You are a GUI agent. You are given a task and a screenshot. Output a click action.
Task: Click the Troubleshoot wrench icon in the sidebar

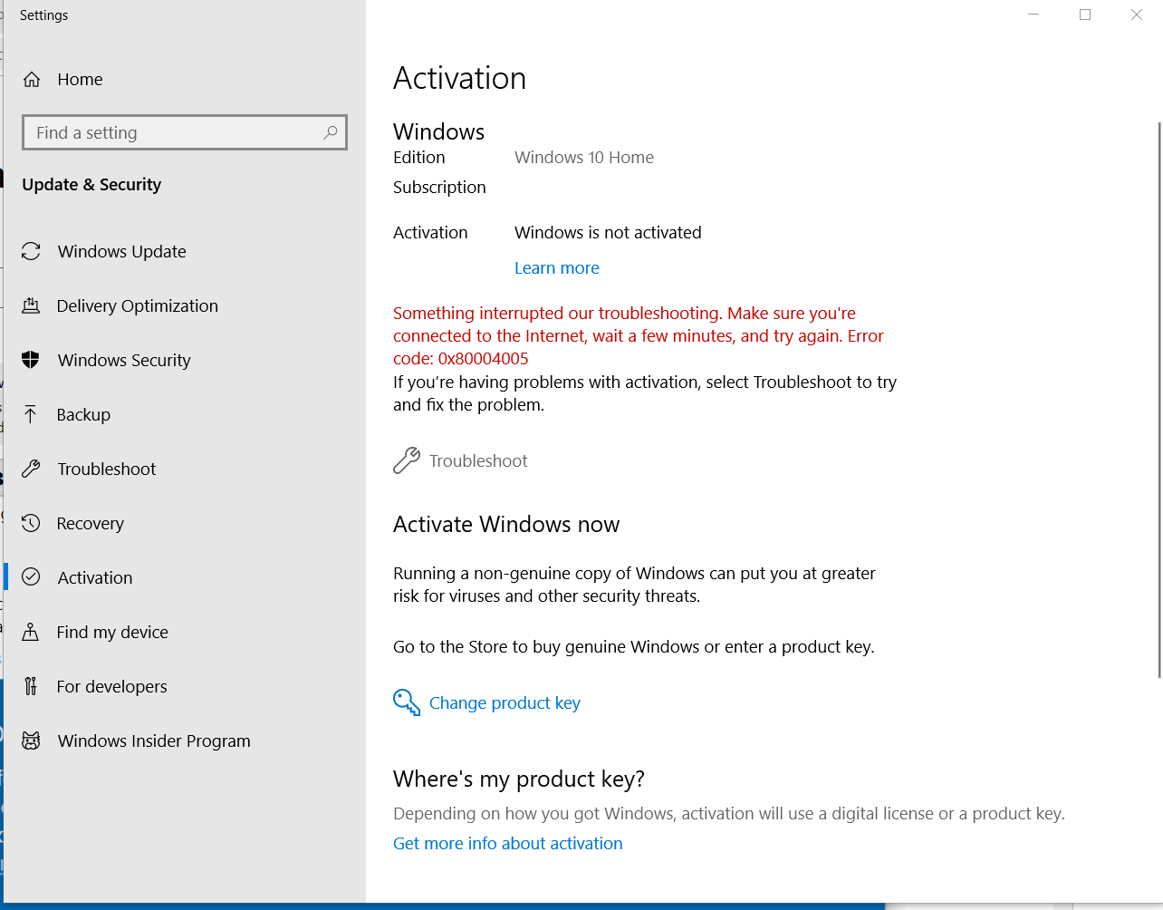tap(31, 469)
